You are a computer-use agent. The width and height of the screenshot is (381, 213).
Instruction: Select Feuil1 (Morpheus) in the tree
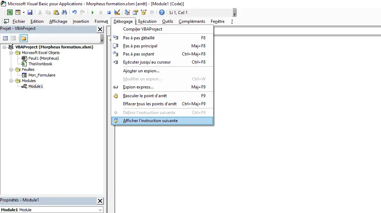[x=44, y=58]
